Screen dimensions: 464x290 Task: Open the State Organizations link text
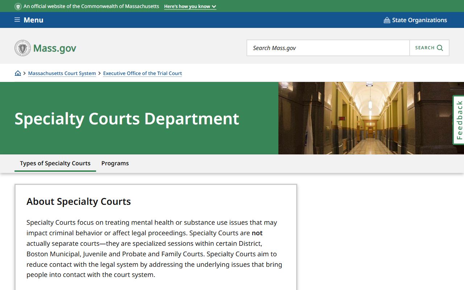(x=419, y=20)
